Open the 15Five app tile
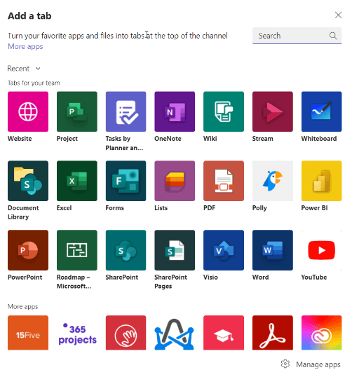 28,333
